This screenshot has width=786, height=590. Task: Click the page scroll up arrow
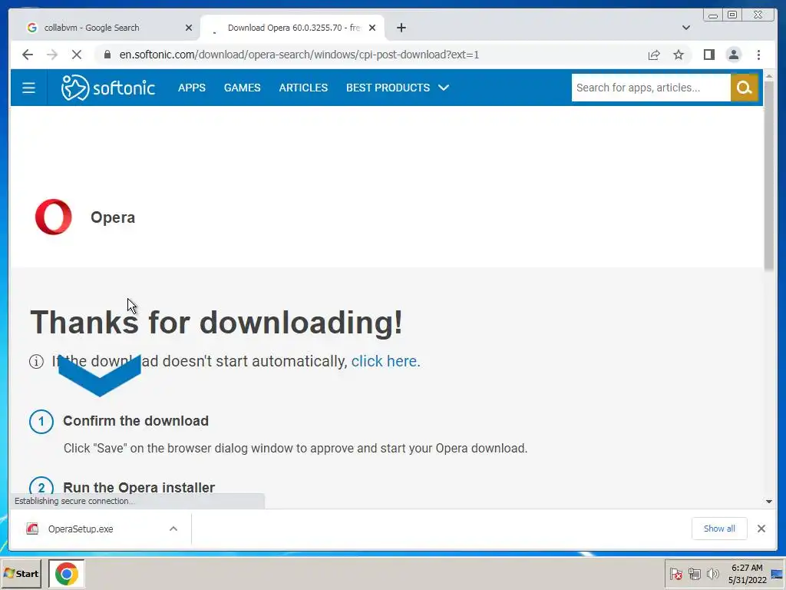pyautogui.click(x=769, y=75)
